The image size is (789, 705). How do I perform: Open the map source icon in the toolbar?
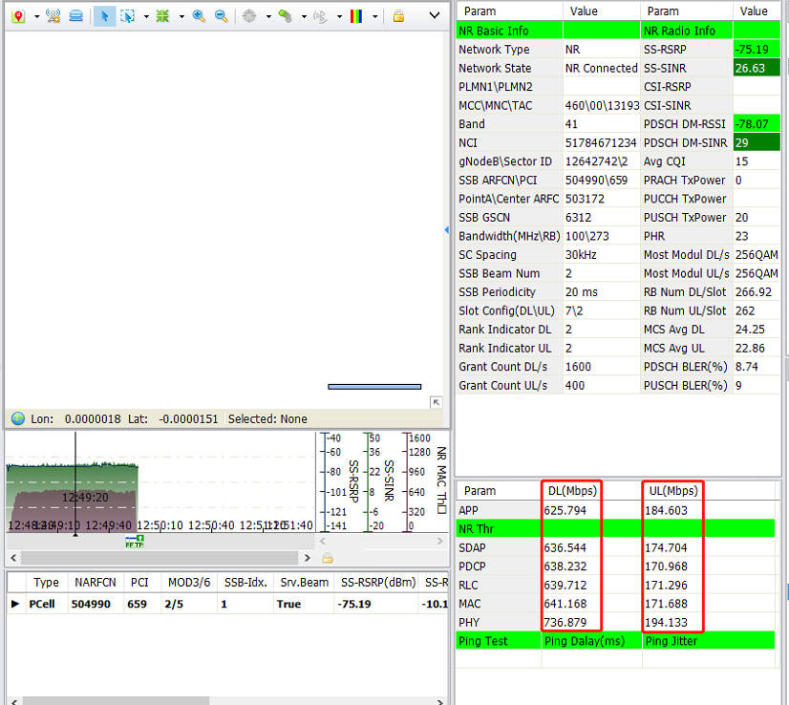pos(18,16)
